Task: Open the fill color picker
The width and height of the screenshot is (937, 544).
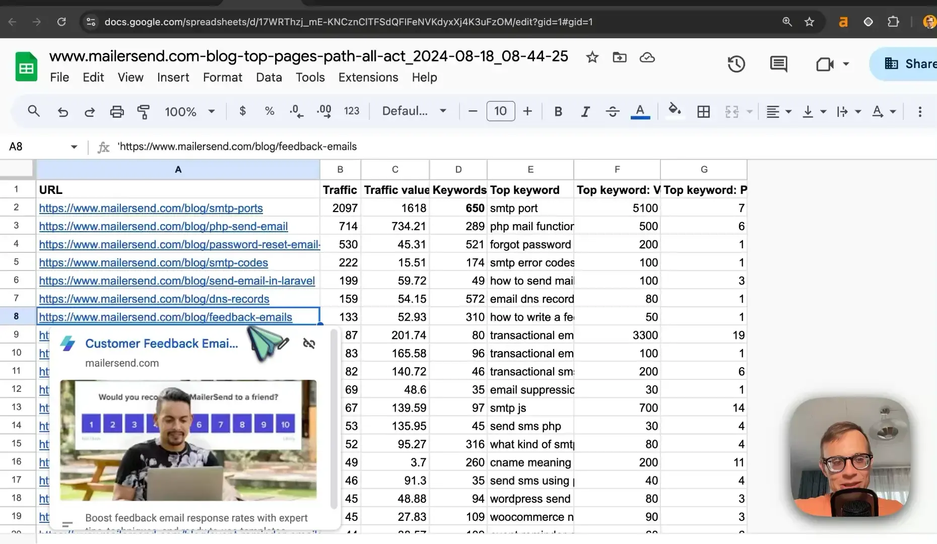Action: (x=674, y=110)
